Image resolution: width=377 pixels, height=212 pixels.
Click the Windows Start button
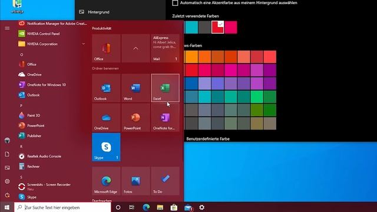coord(7,207)
